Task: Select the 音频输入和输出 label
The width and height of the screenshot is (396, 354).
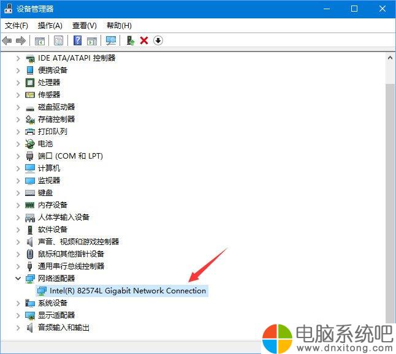Action: (x=64, y=328)
